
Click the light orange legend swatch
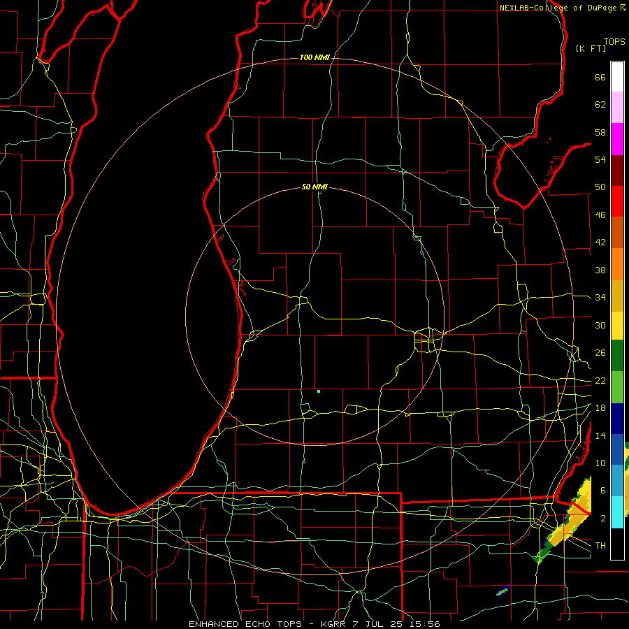(x=617, y=264)
